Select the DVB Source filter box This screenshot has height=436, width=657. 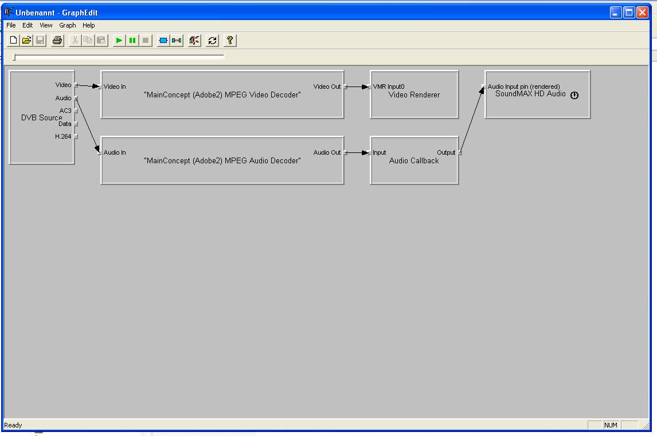(34, 143)
